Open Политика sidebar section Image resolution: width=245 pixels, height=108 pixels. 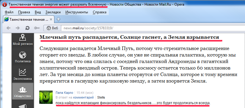[23, 57]
